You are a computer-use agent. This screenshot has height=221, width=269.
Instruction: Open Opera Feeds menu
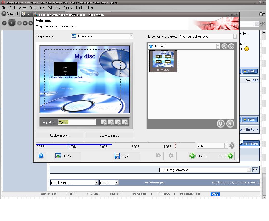(x=68, y=8)
